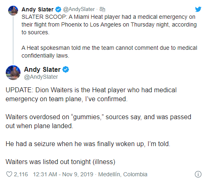
Task: Click the Medellín, Colombia location link
Action: [123, 174]
